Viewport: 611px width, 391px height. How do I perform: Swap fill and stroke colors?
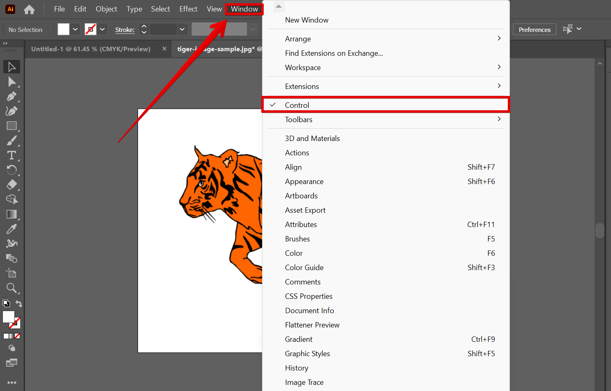coord(19,303)
